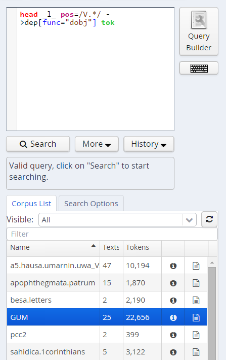Browse documents of besa.letters corpus
Image resolution: width=226 pixels, height=360 pixels.
(x=196, y=300)
